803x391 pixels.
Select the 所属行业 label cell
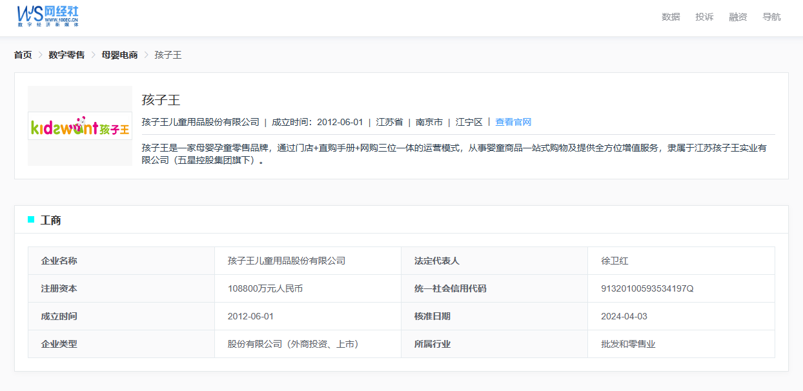[x=494, y=344]
